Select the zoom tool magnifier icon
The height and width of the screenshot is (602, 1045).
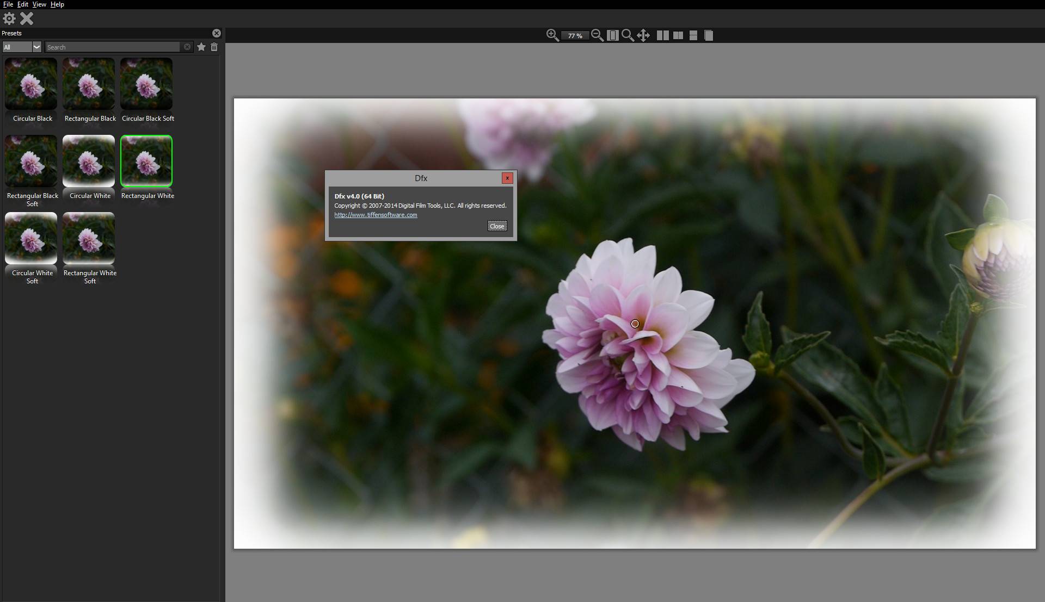628,35
